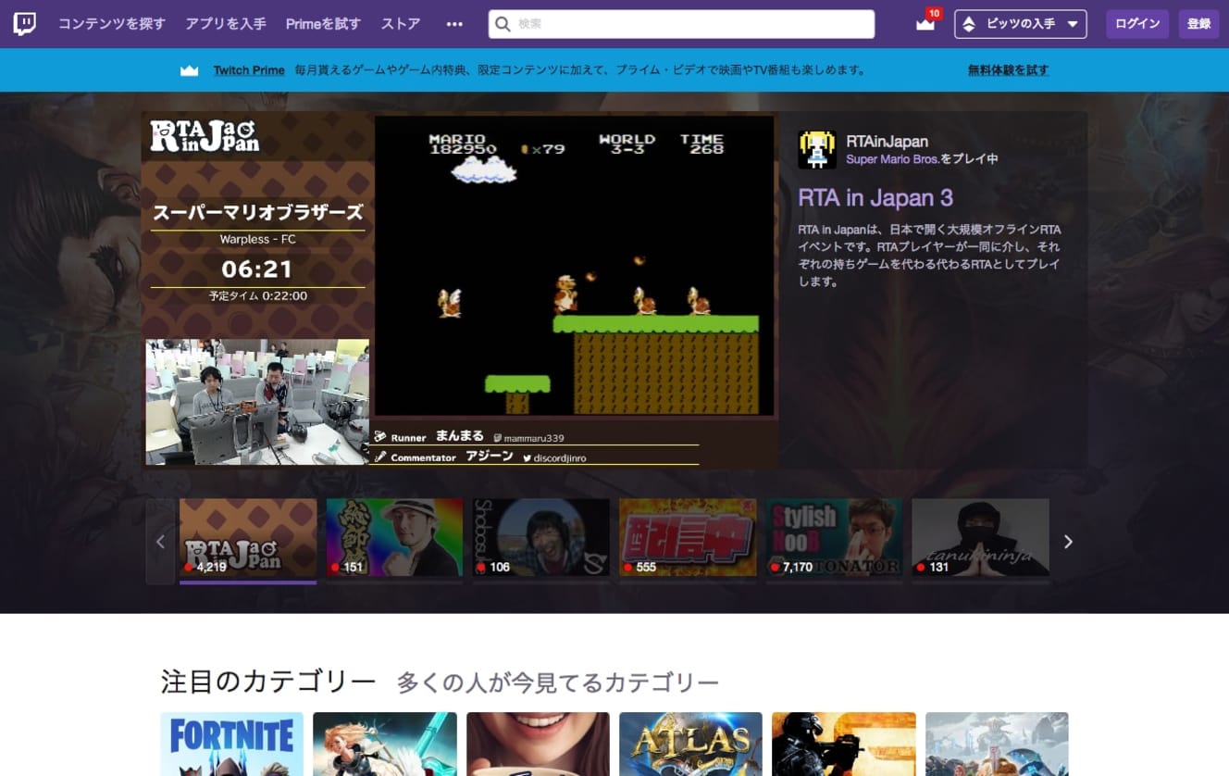The height and width of the screenshot is (776, 1229).
Task: Click the 登録 sign-up button
Action: [x=1198, y=24]
